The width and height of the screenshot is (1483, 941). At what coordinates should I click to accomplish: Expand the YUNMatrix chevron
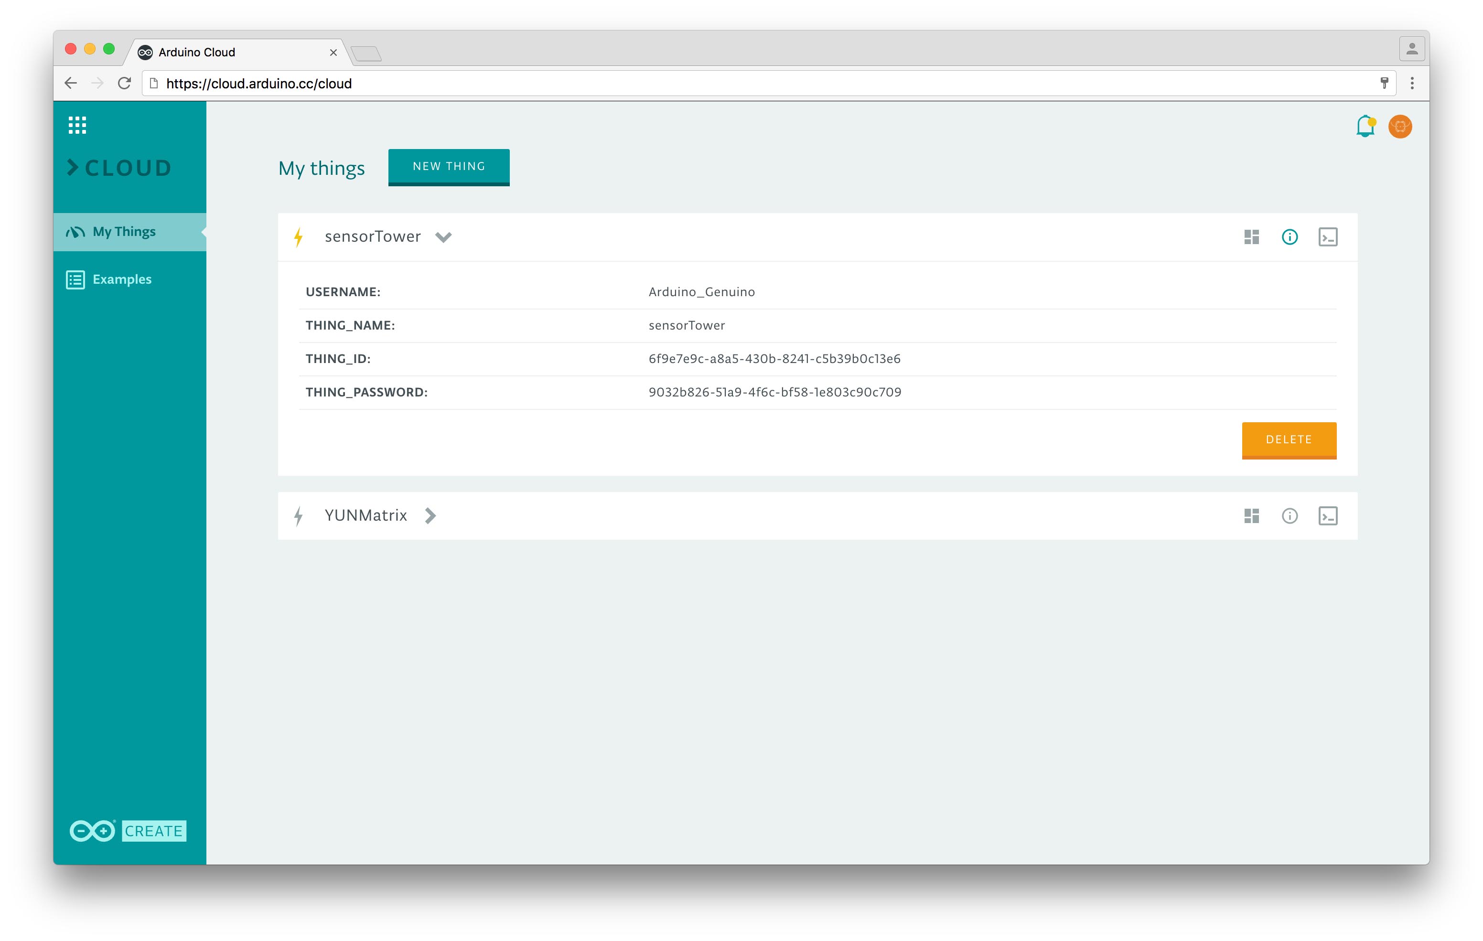click(430, 516)
